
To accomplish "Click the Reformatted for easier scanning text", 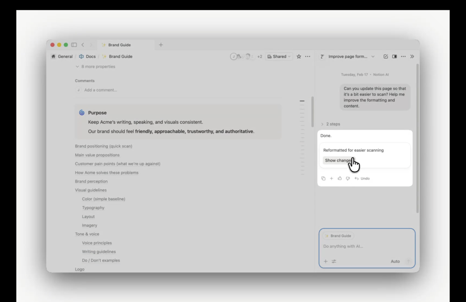I will (353, 150).
